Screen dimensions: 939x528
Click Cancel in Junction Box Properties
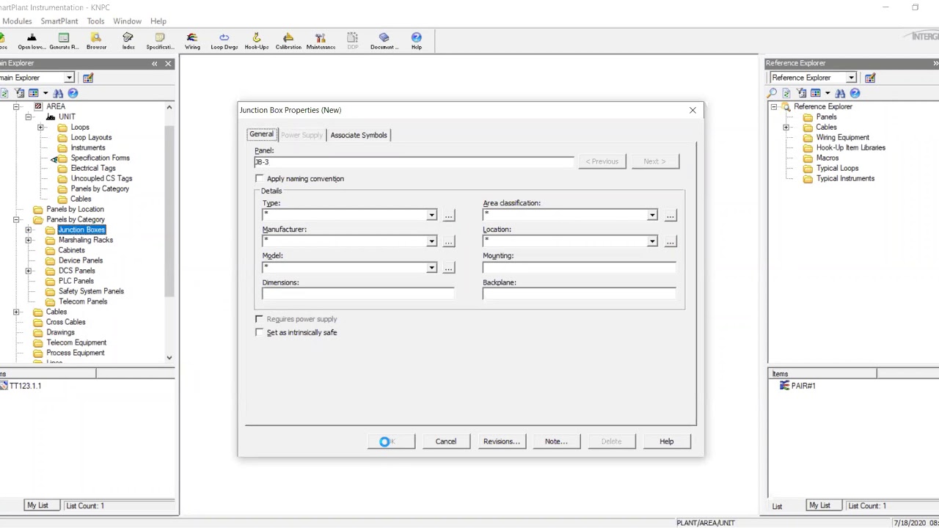[446, 441]
